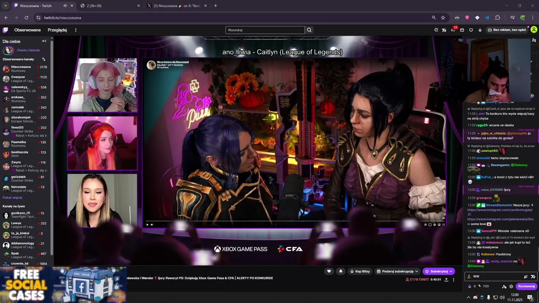
Task: Mute the embedded clip volume icon
Action: (x=152, y=225)
